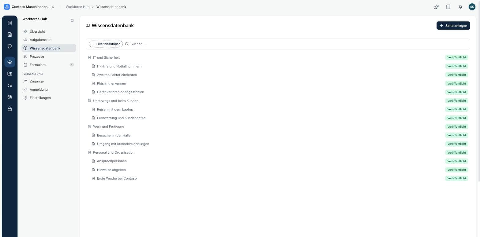Open Aufgabensets in the sidebar

[x=49, y=40]
